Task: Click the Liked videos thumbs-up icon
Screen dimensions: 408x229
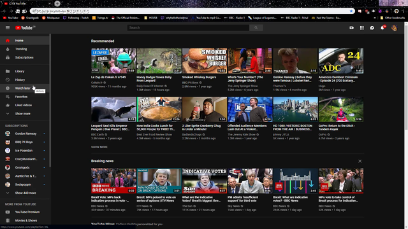Action: click(x=8, y=105)
